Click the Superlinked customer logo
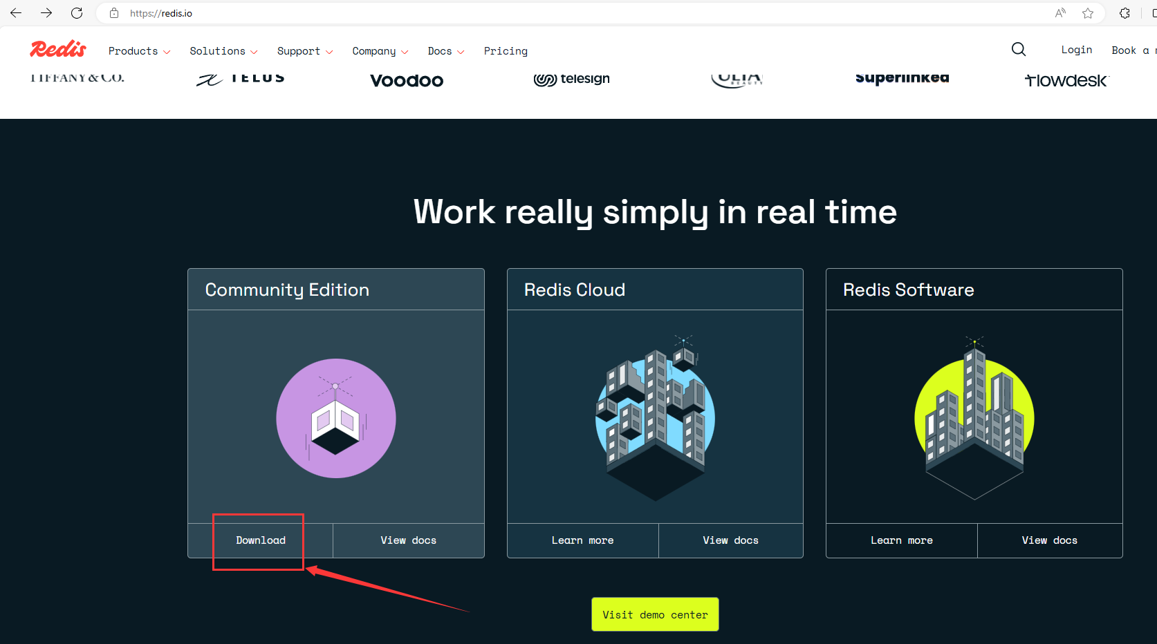The width and height of the screenshot is (1157, 644). click(902, 78)
